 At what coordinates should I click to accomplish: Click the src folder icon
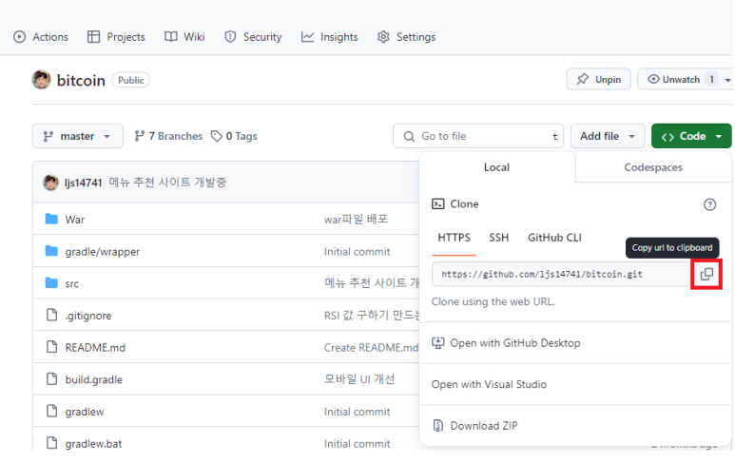(51, 283)
